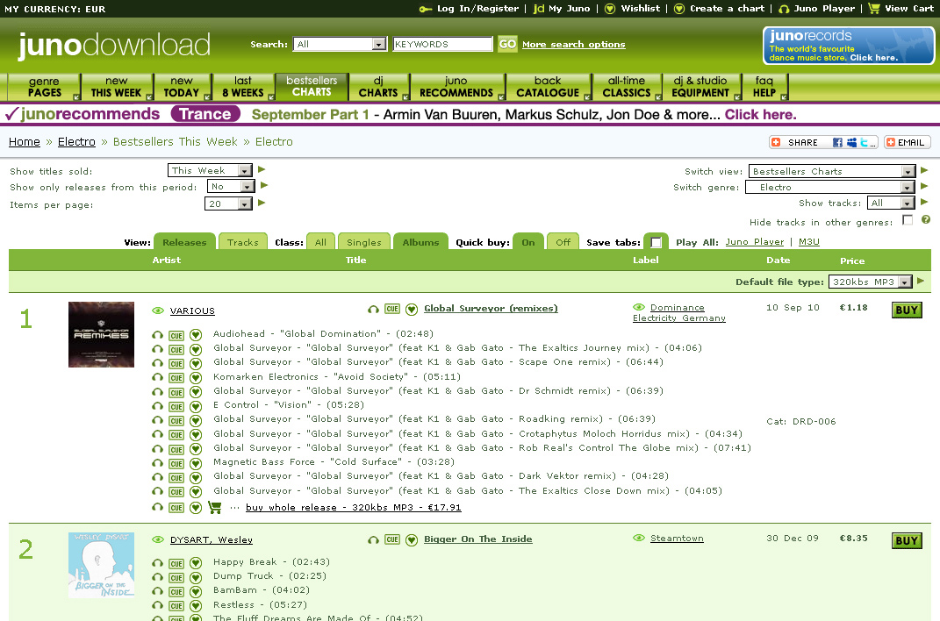
Task: Play headphone icon beside Global Surveyor (remixes) title
Action: [x=373, y=309]
